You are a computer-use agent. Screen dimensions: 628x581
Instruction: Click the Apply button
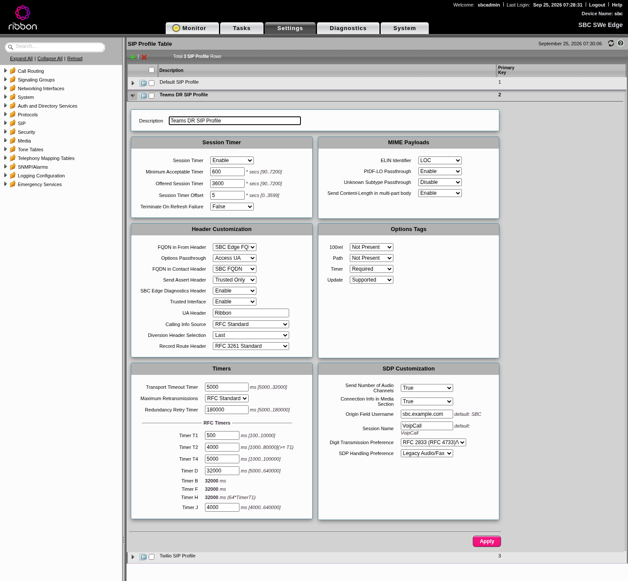tap(487, 541)
